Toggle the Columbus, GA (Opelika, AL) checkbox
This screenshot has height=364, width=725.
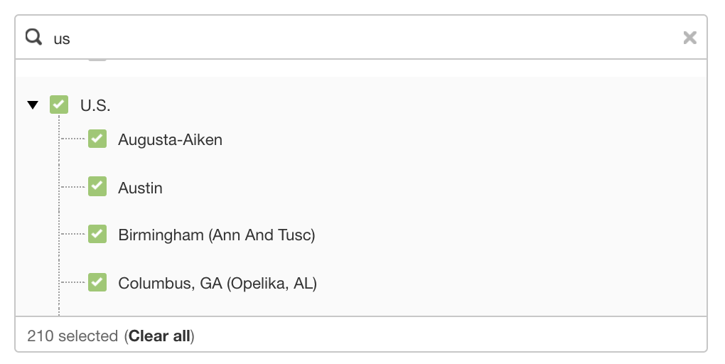click(97, 282)
